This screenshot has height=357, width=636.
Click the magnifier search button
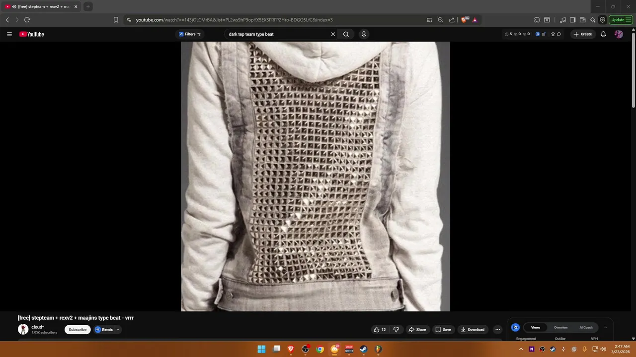pyautogui.click(x=346, y=34)
